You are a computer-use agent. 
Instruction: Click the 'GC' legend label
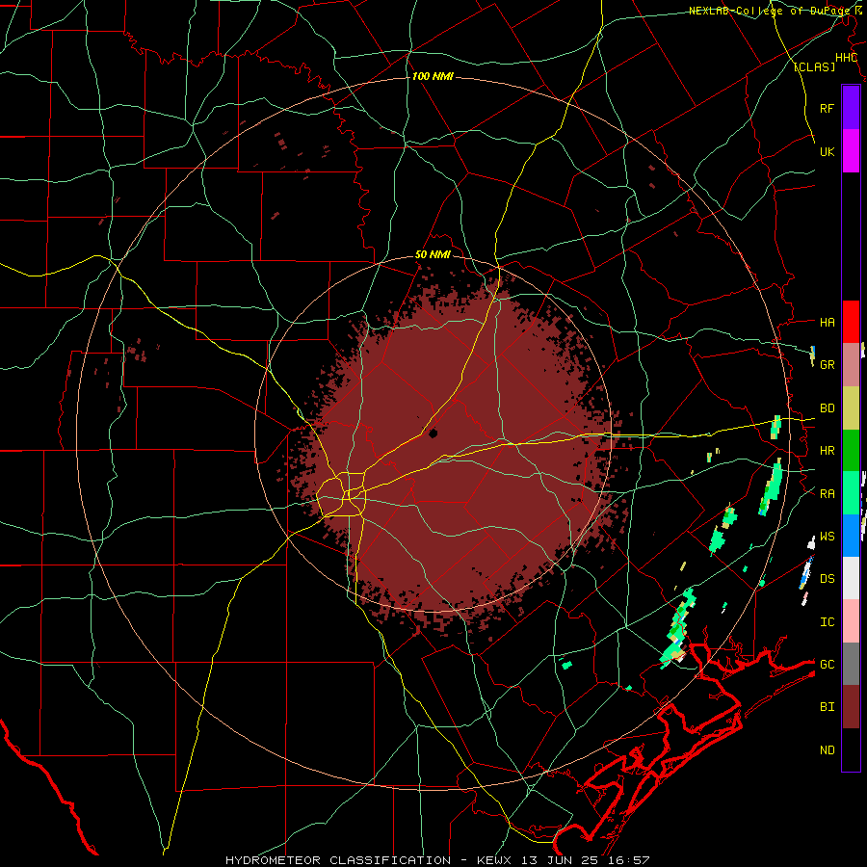827,665
